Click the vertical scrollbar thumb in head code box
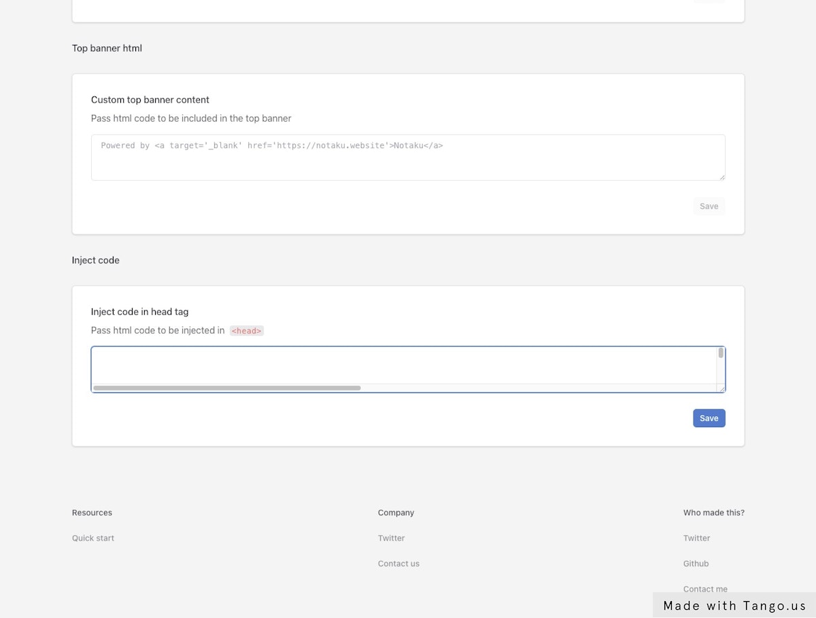The width and height of the screenshot is (816, 618). coord(721,352)
